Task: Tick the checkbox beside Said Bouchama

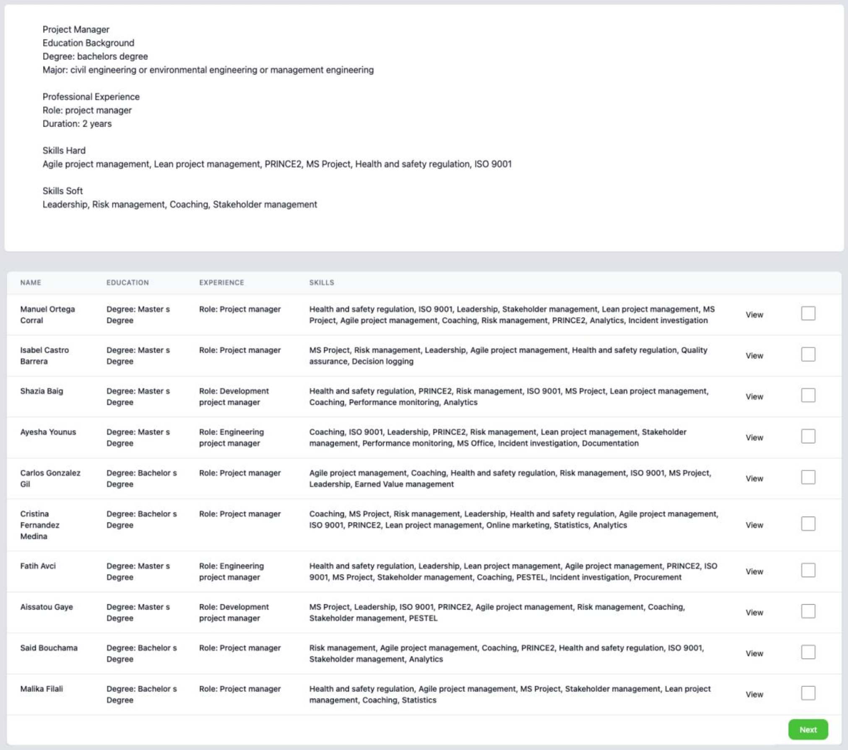Action: click(808, 653)
